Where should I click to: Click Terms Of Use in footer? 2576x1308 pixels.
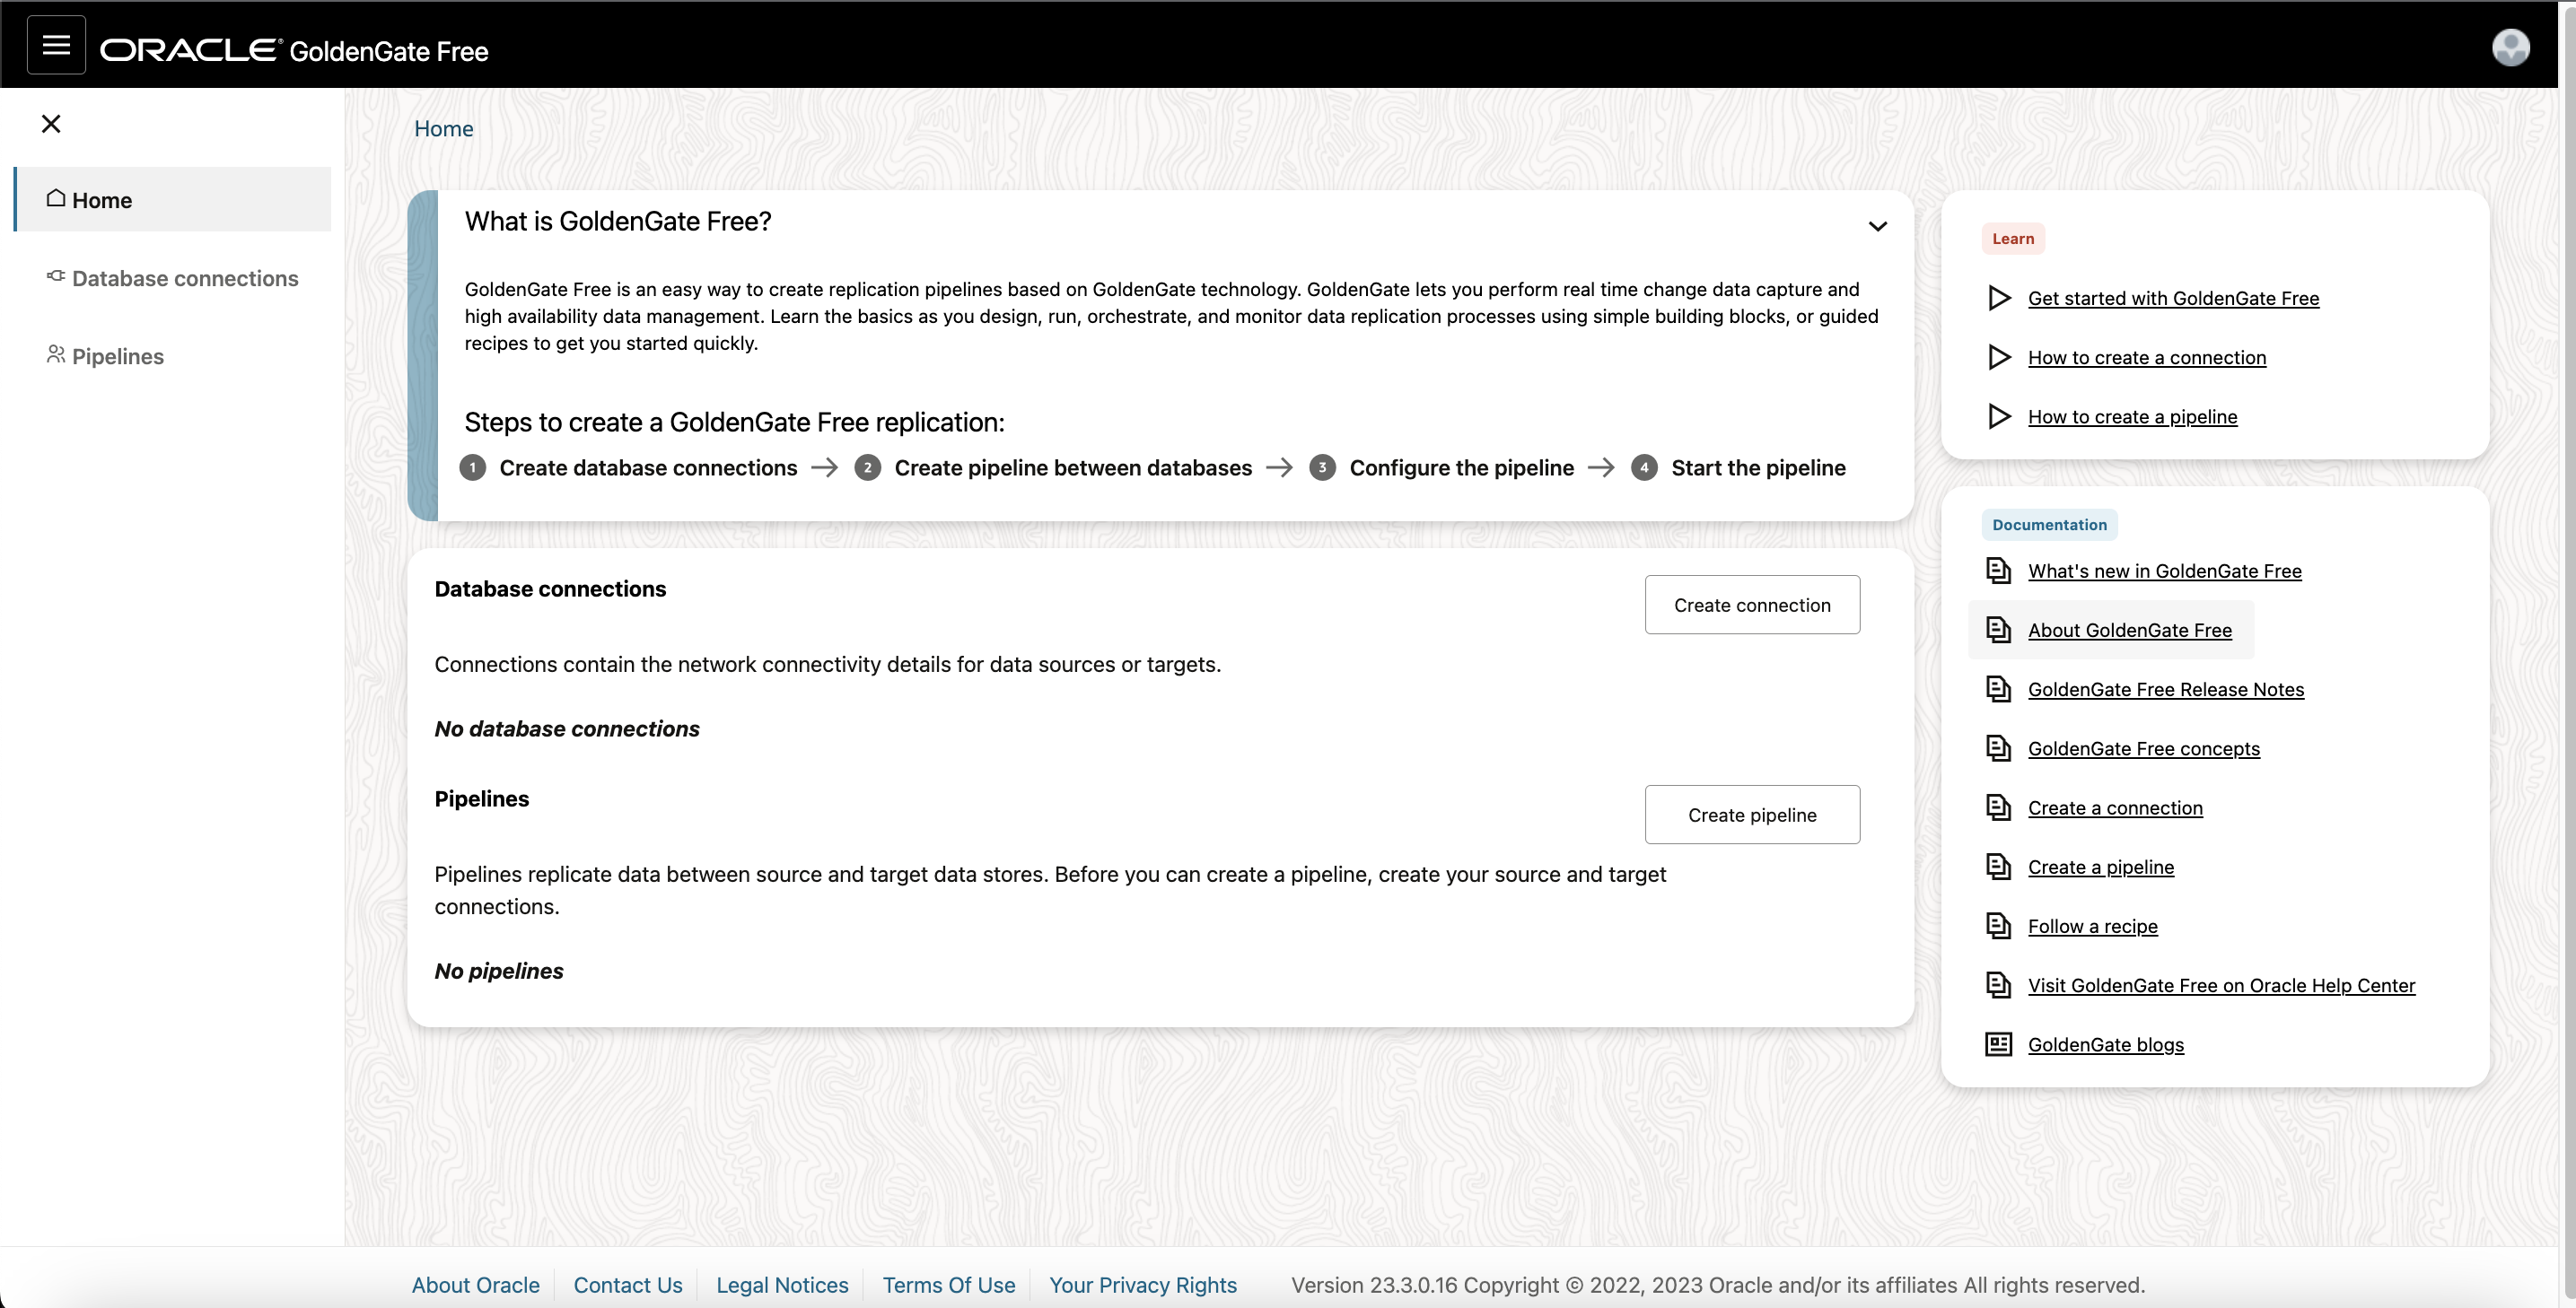[948, 1285]
